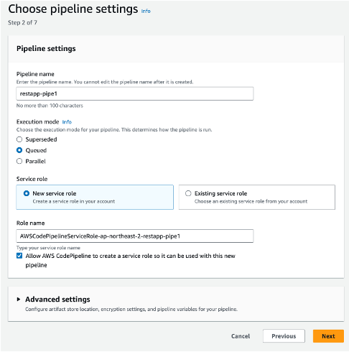The image size is (349, 352).
Task: Click the Pipeline name input field
Action: (x=135, y=93)
